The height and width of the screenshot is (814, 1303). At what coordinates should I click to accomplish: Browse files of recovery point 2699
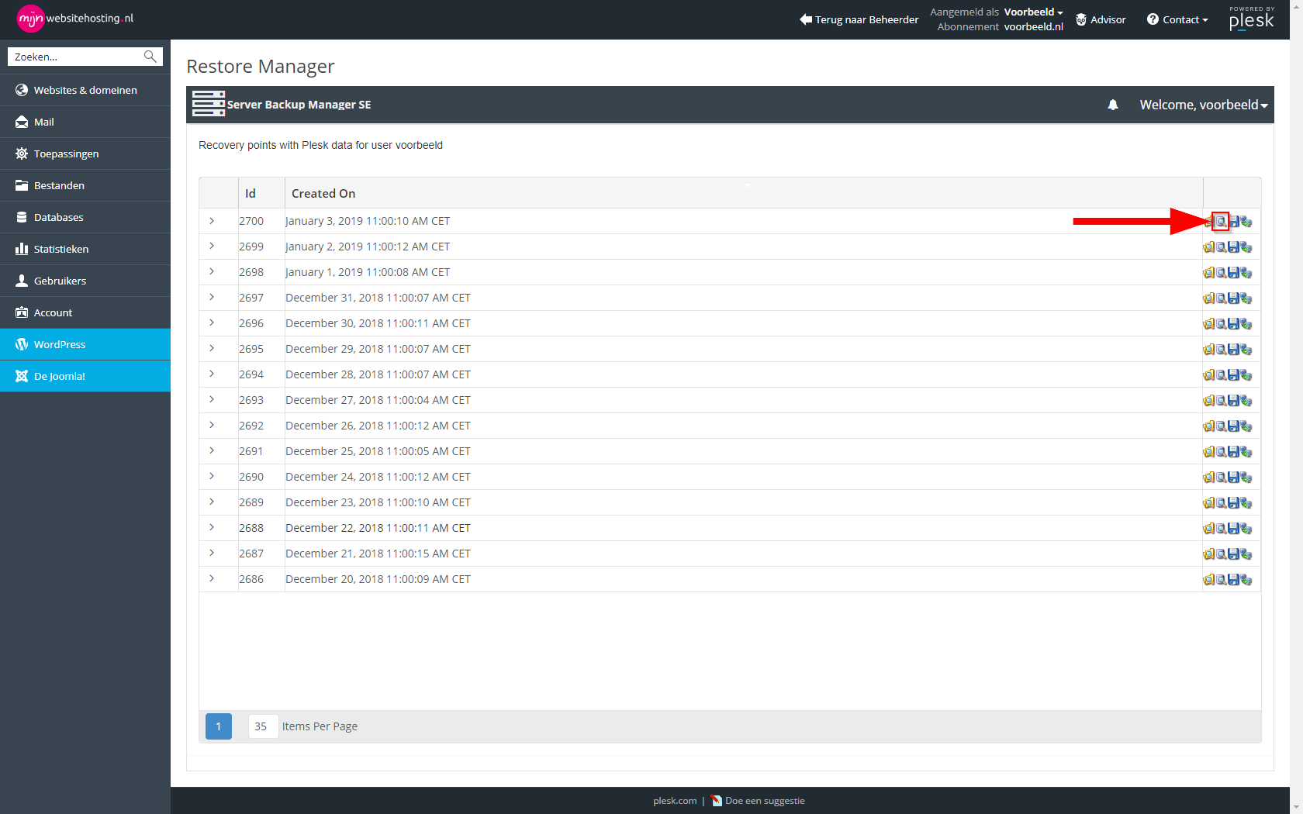(1208, 247)
